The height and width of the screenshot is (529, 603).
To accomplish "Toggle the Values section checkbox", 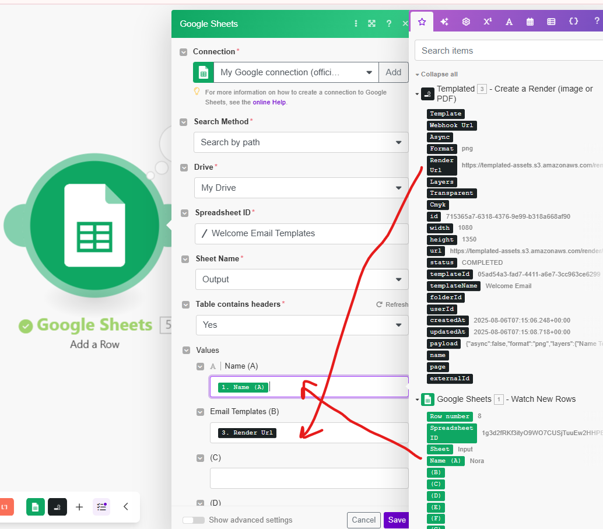I will point(186,351).
